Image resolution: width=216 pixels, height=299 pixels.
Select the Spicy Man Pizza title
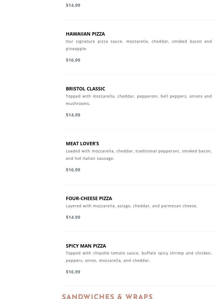coord(86,246)
